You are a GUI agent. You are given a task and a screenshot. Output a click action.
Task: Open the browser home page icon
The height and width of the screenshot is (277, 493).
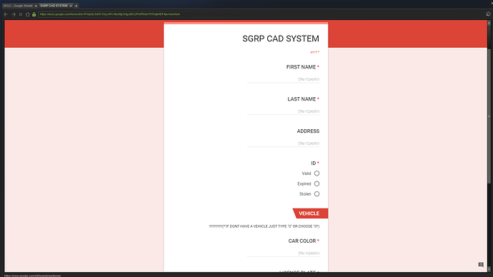(28, 14)
